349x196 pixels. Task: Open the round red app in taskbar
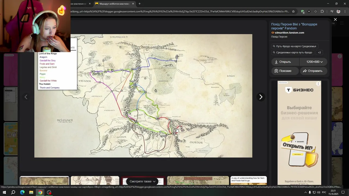49,192
